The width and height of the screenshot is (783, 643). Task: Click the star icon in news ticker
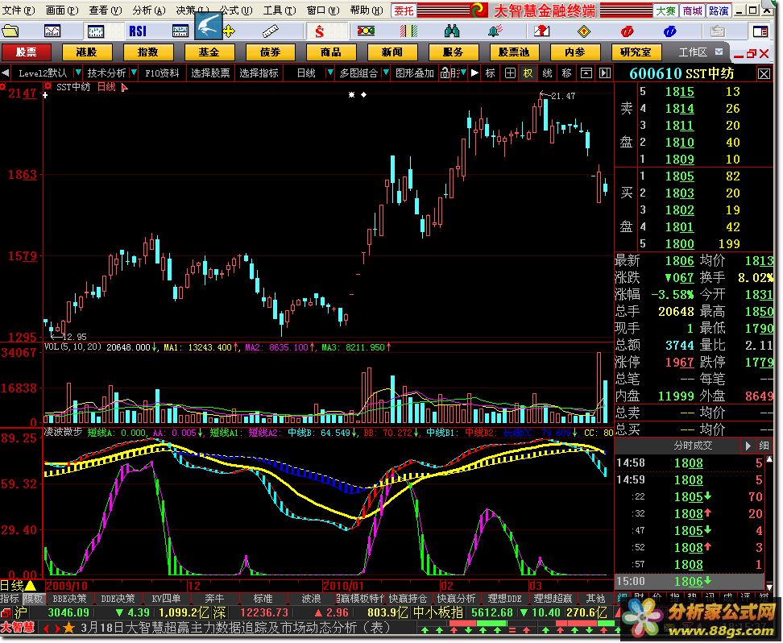click(x=69, y=628)
